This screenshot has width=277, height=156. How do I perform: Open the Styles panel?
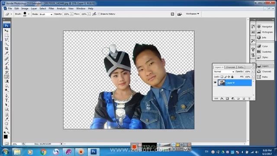(265, 57)
